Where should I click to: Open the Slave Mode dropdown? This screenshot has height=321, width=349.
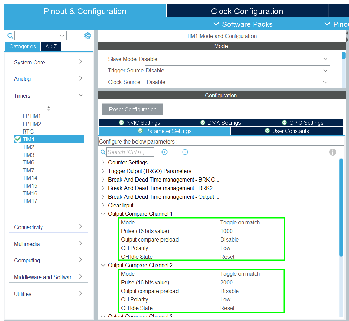[x=234, y=59]
